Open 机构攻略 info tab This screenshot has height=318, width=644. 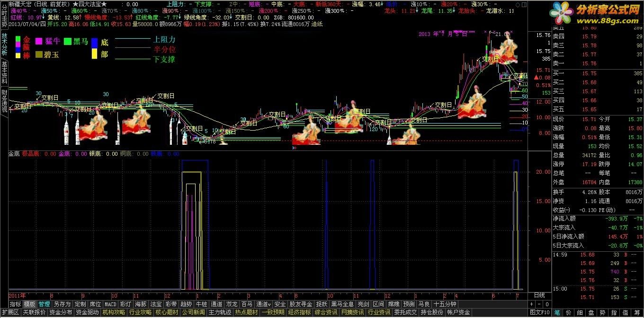(114, 312)
